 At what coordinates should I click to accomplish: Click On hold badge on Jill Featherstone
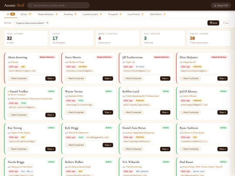140,66
